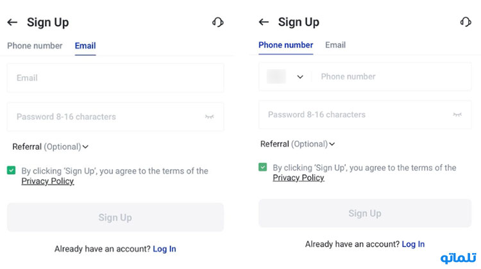Uncheck the Privacy Policy agreement on Phone form
This screenshot has height=269, width=481.
click(262, 167)
